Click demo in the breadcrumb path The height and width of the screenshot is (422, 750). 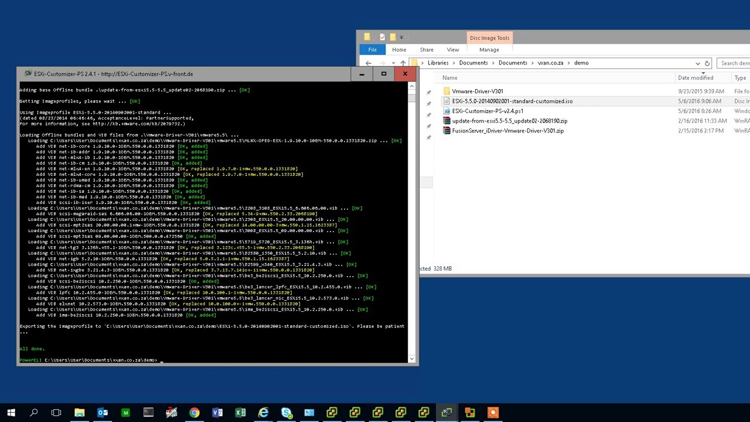[x=581, y=63]
